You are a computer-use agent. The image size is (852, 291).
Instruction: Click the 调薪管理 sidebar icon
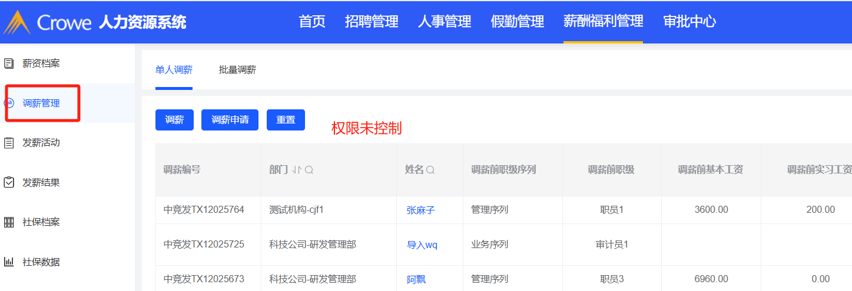(x=9, y=103)
